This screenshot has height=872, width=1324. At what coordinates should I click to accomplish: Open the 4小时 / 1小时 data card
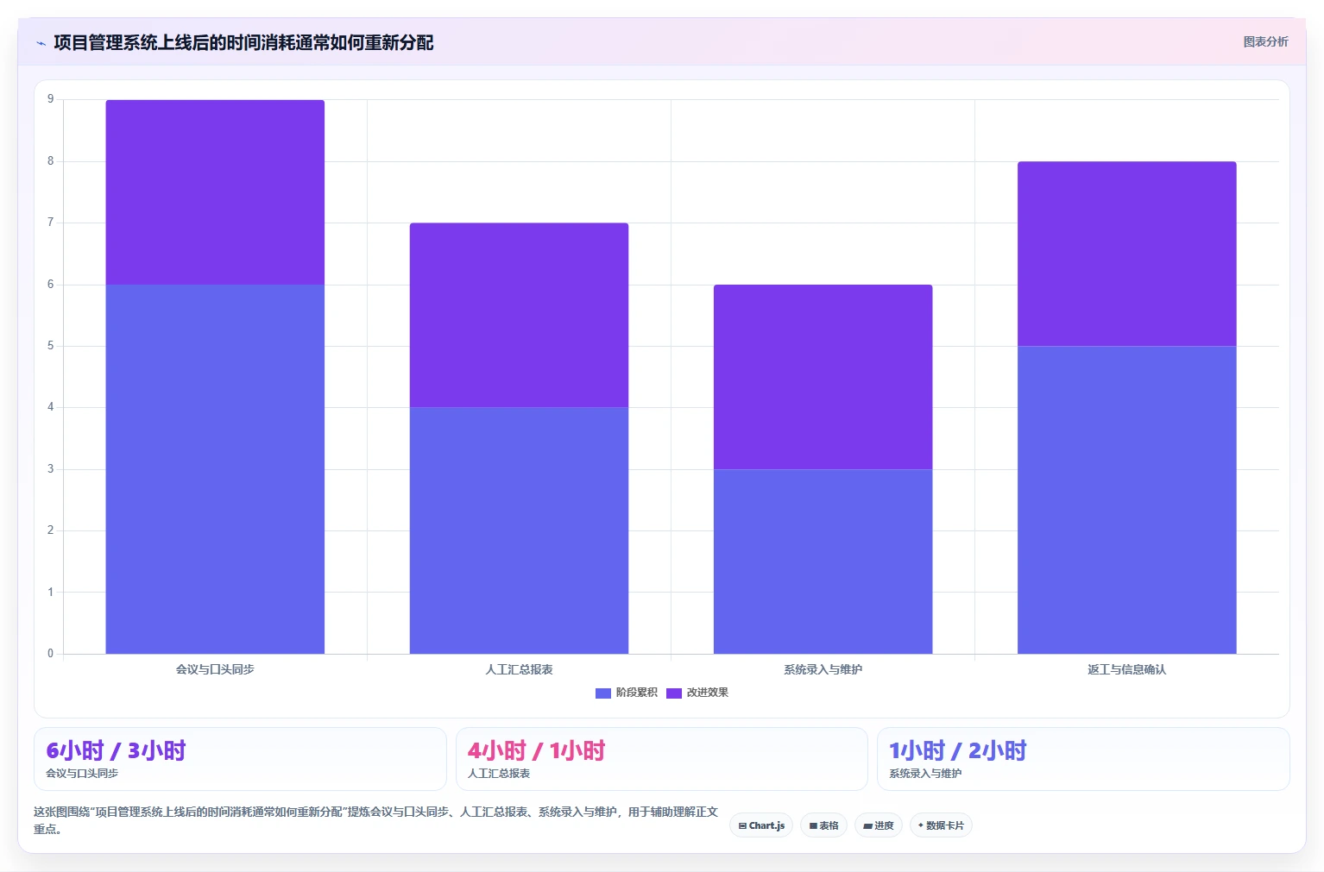(661, 759)
